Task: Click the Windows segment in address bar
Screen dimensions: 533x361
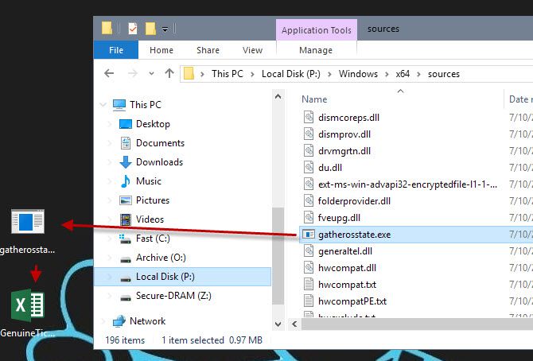Action: [x=358, y=74]
